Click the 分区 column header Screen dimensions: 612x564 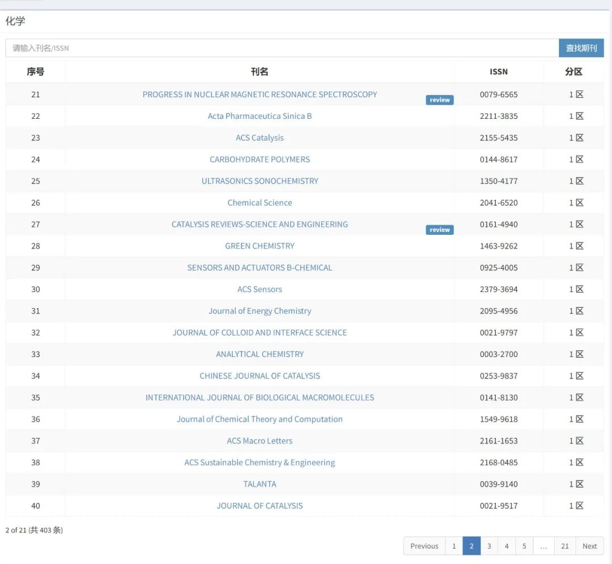(573, 72)
